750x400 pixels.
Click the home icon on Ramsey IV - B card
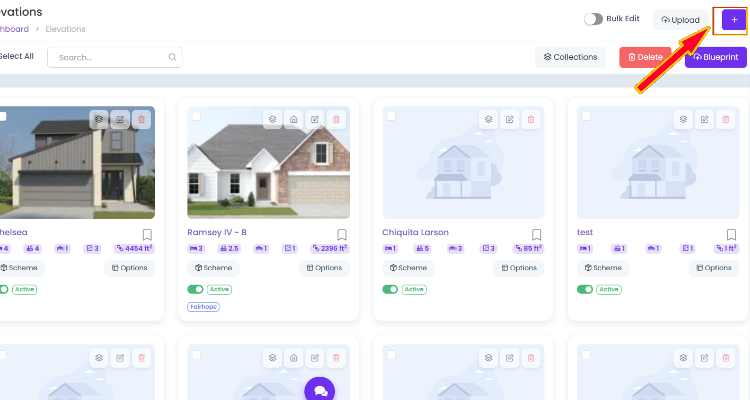coord(294,119)
